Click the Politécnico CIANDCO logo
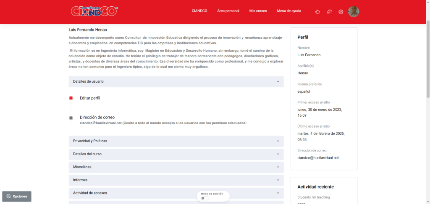430x204 pixels. [x=94, y=11]
